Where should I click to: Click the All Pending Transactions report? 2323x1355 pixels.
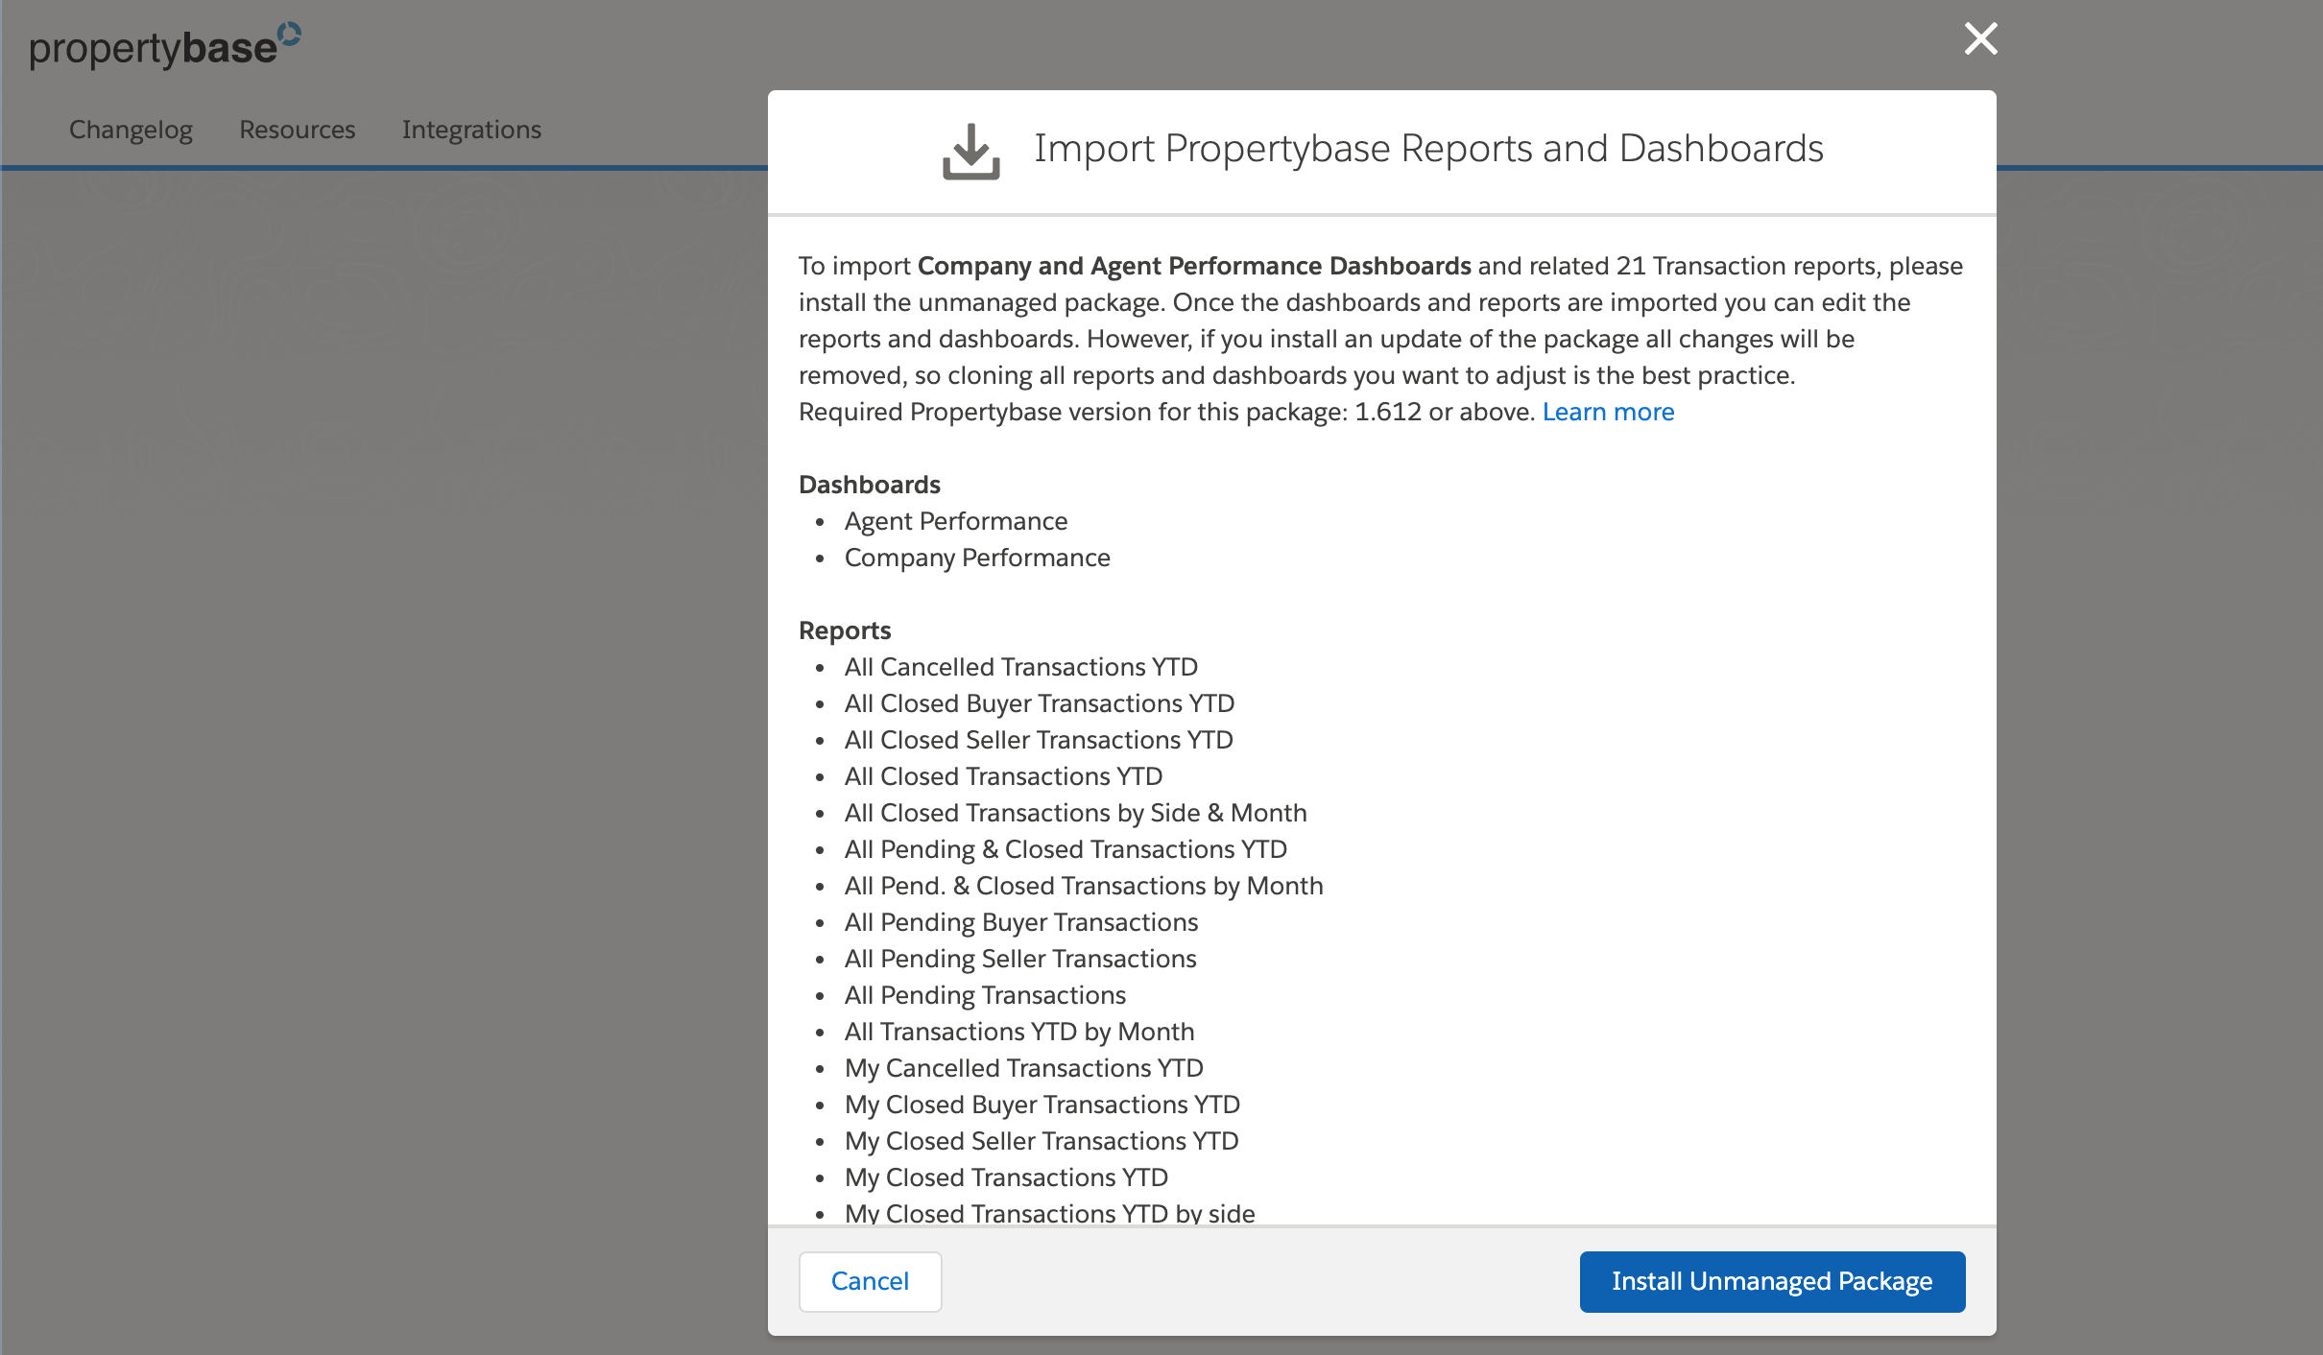pyautogui.click(x=984, y=995)
